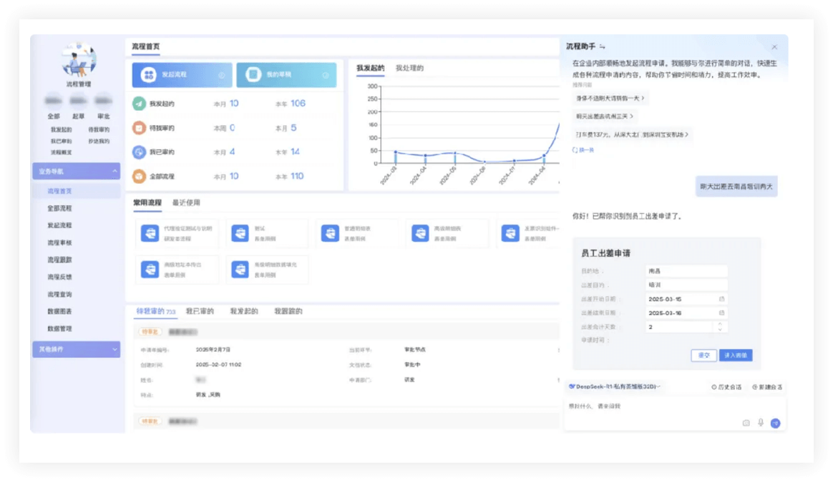Increase 出差合计天数 using up arrow
833x482 pixels.
pyautogui.click(x=721, y=323)
